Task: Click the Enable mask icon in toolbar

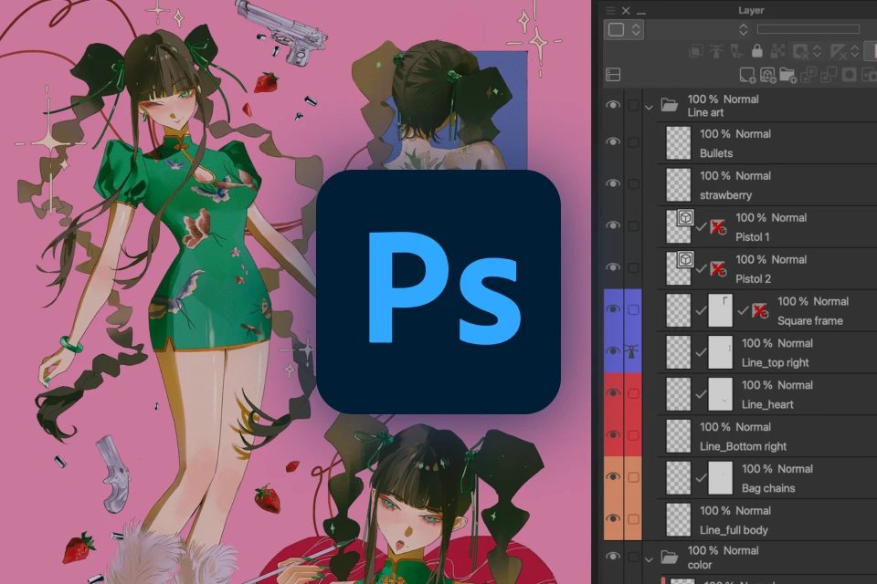Action: click(800, 51)
